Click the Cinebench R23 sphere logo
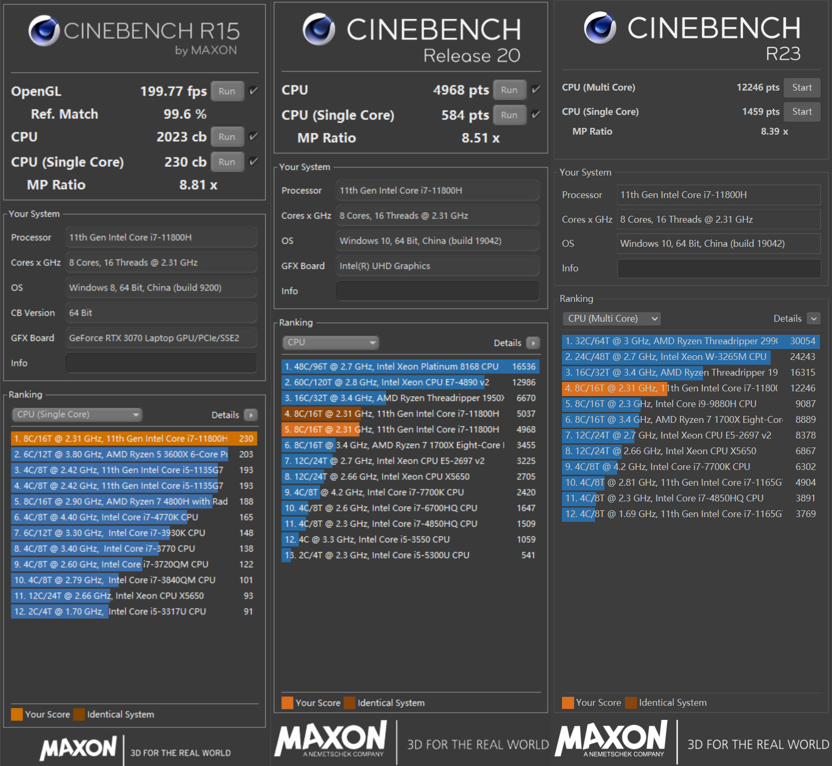 (x=600, y=27)
